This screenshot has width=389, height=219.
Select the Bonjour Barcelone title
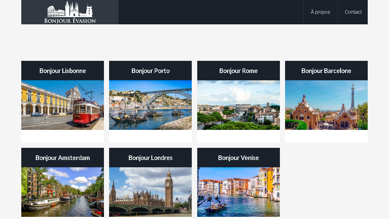tap(326, 71)
